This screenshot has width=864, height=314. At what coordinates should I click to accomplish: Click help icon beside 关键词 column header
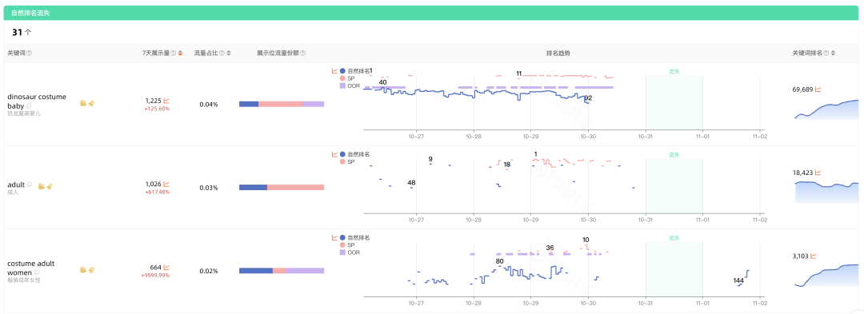point(30,54)
